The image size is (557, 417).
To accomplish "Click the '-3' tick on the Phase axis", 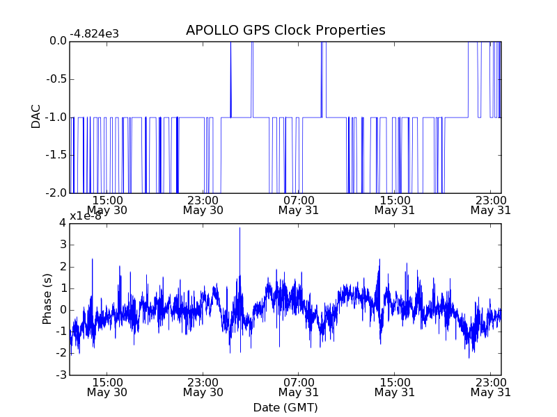I will (x=61, y=375).
